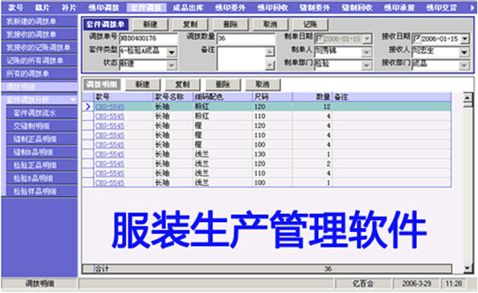
Task: Open style link in 橙 size 100 row
Action: (x=110, y=144)
